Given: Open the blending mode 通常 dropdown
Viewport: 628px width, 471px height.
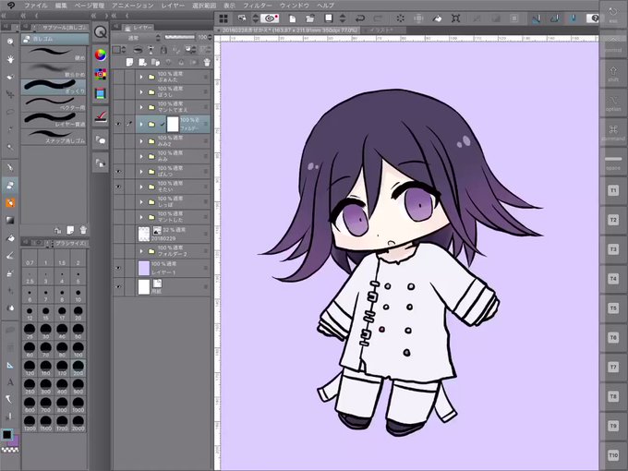Looking at the screenshot, I should [137, 38].
